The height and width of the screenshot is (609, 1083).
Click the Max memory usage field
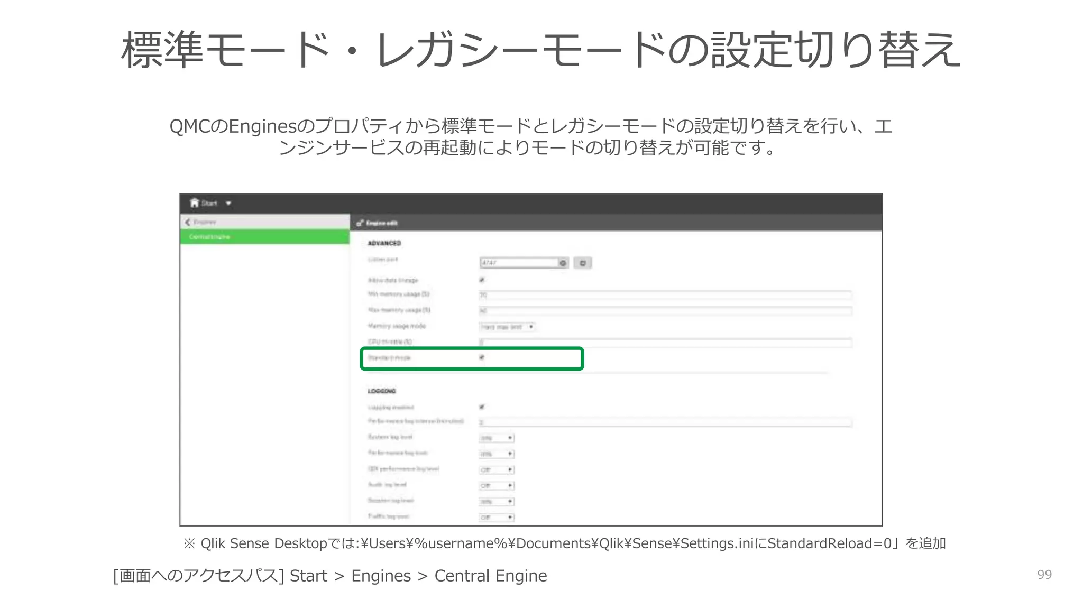click(x=665, y=311)
